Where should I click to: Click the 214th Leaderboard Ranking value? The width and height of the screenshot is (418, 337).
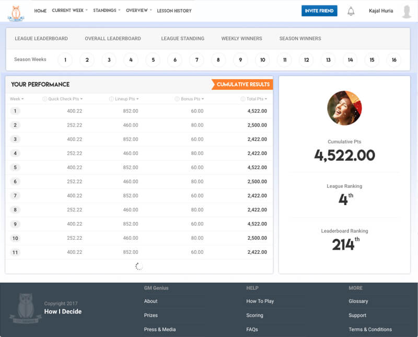point(345,244)
